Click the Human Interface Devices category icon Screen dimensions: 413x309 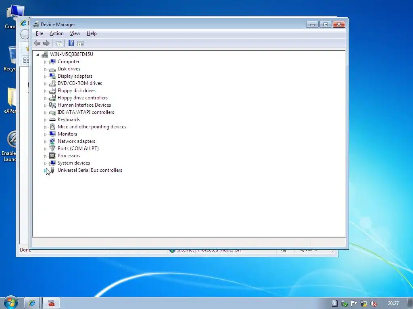[x=52, y=105]
